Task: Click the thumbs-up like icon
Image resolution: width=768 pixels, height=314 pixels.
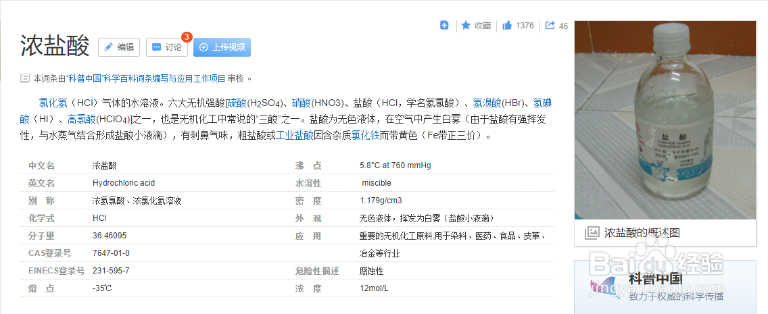Action: pyautogui.click(x=507, y=26)
